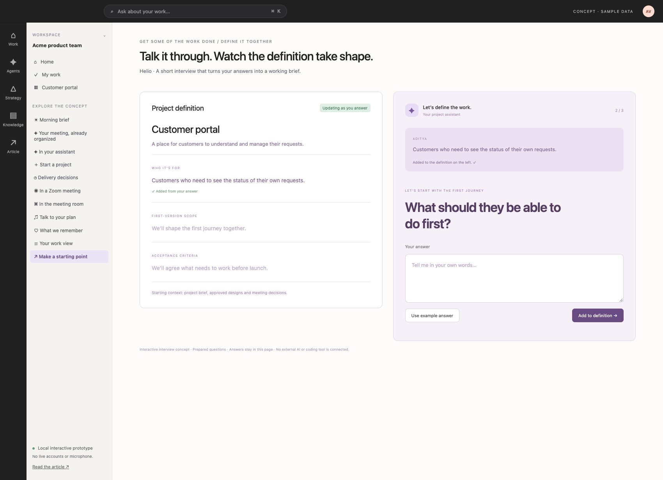Focus the Your answer text area

[x=514, y=279]
